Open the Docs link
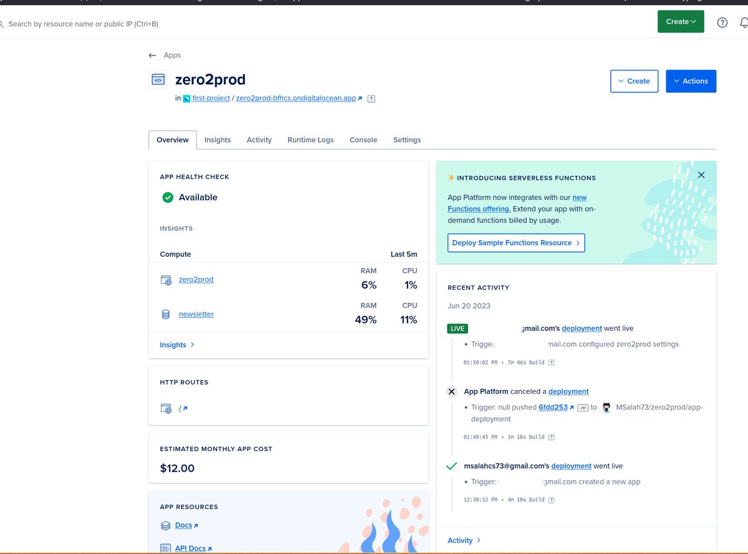748x554 pixels. [x=186, y=525]
